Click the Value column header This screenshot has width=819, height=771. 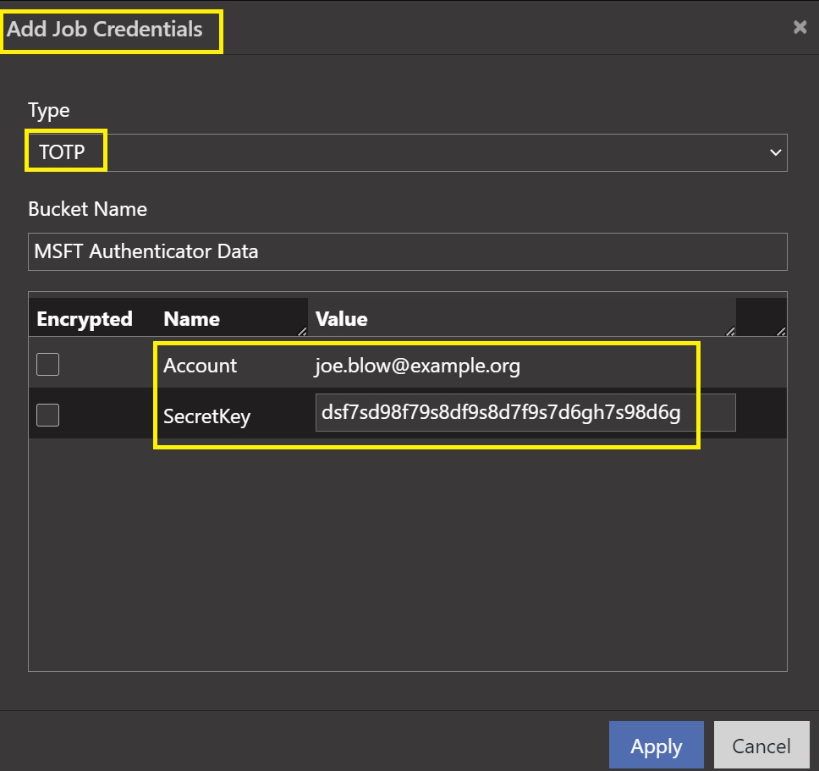coord(342,319)
